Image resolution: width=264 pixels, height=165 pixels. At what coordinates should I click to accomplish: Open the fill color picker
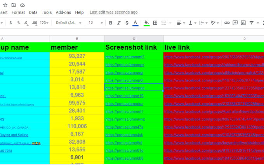click(x=147, y=23)
